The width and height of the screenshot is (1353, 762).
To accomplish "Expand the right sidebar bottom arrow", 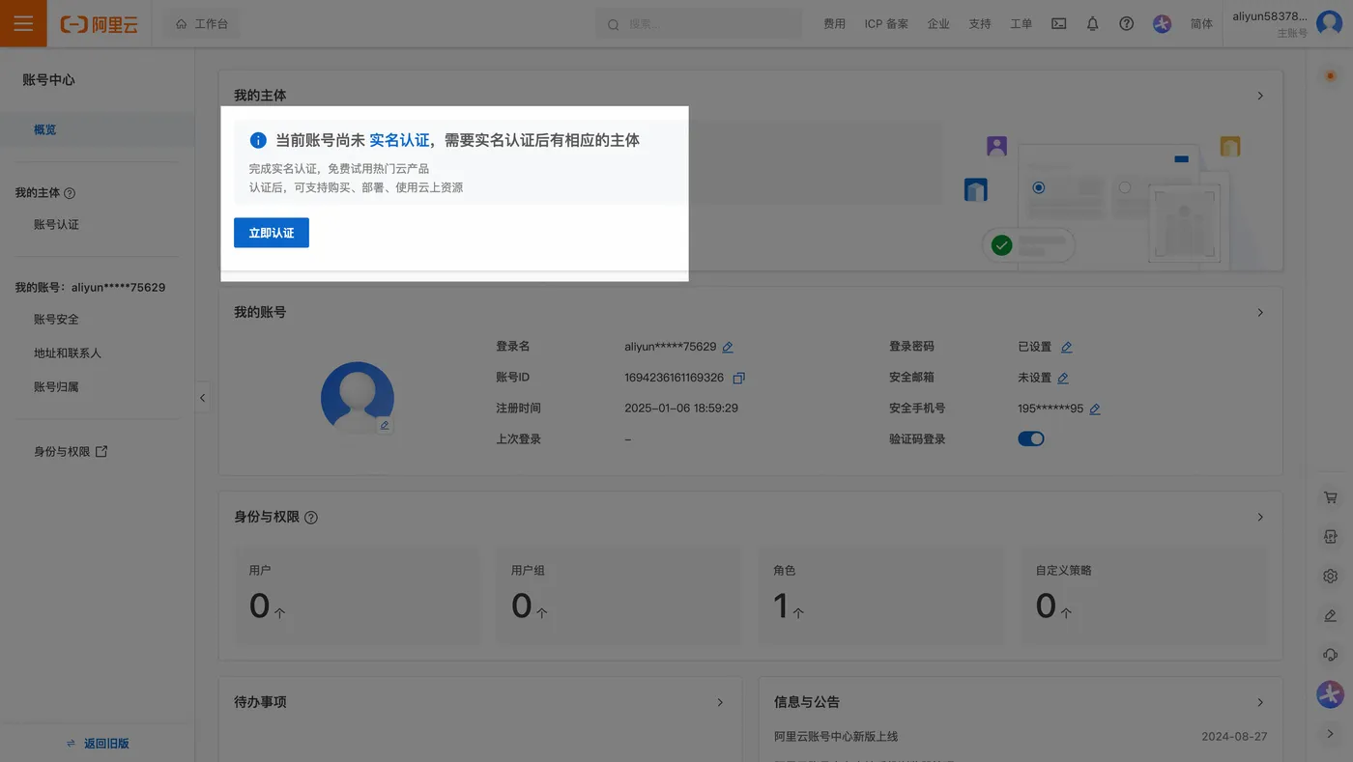I will (1331, 734).
